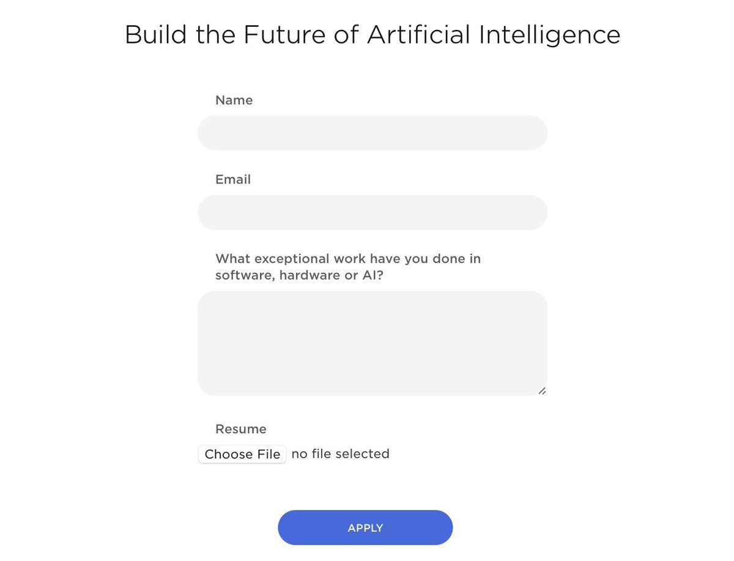Click the 'What exceptional work have you done' label

[x=348, y=267]
